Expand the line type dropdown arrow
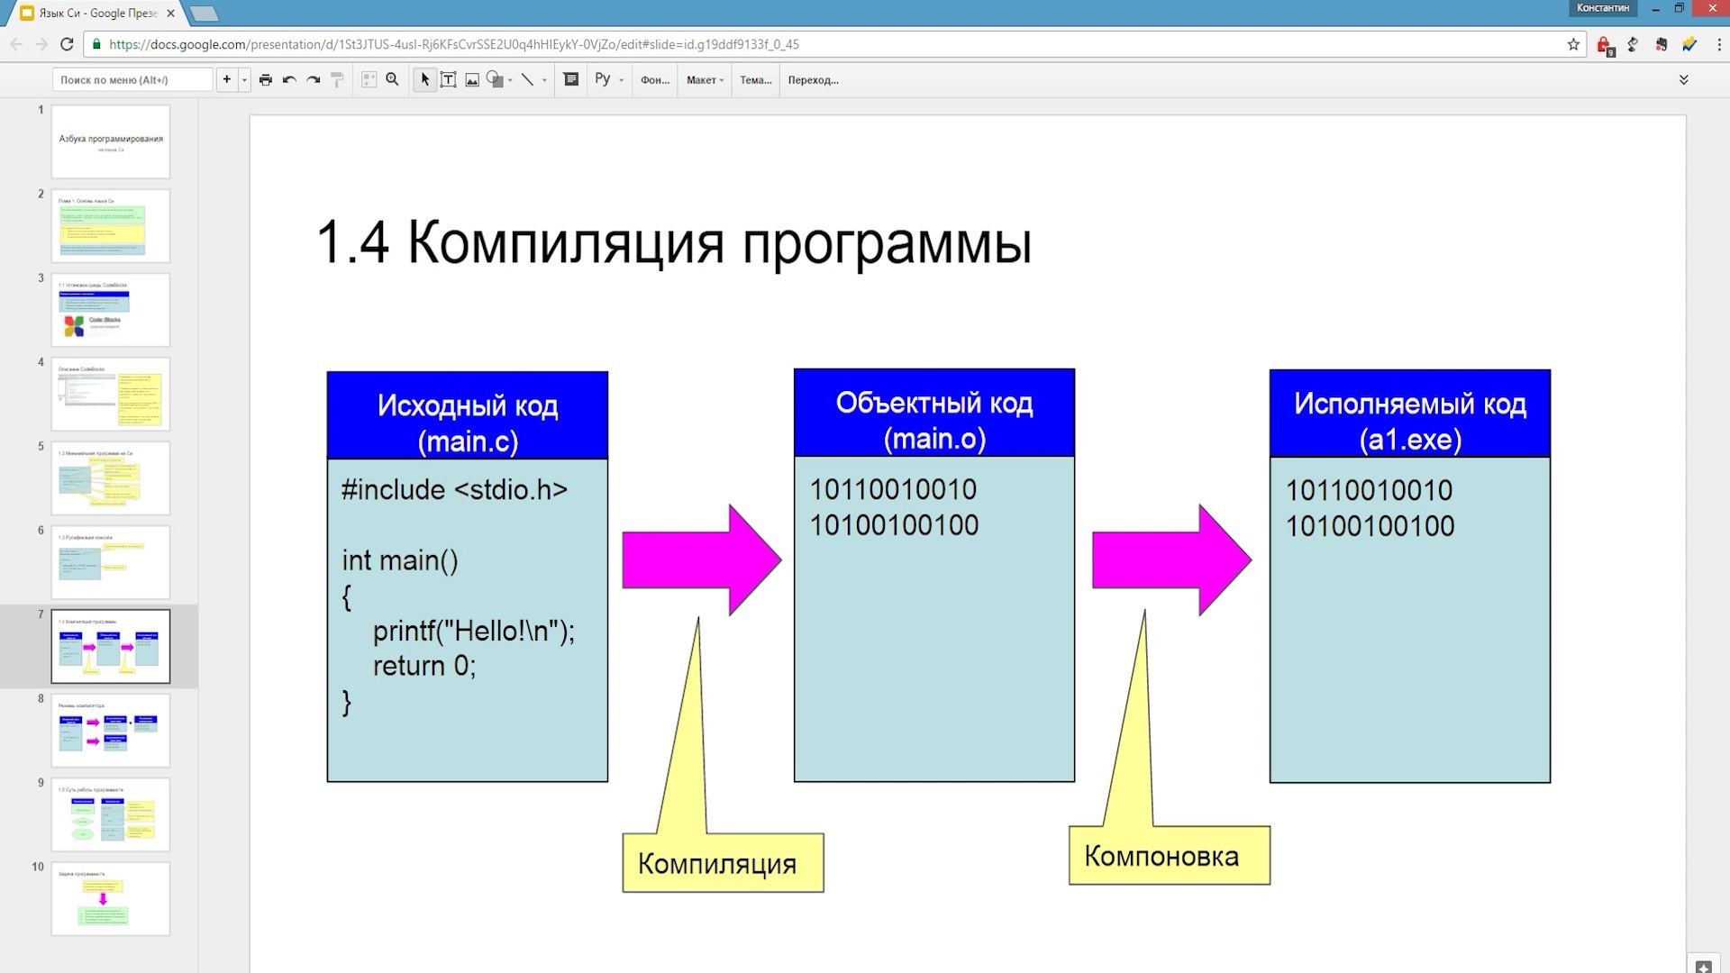1730x973 pixels. pos(544,80)
